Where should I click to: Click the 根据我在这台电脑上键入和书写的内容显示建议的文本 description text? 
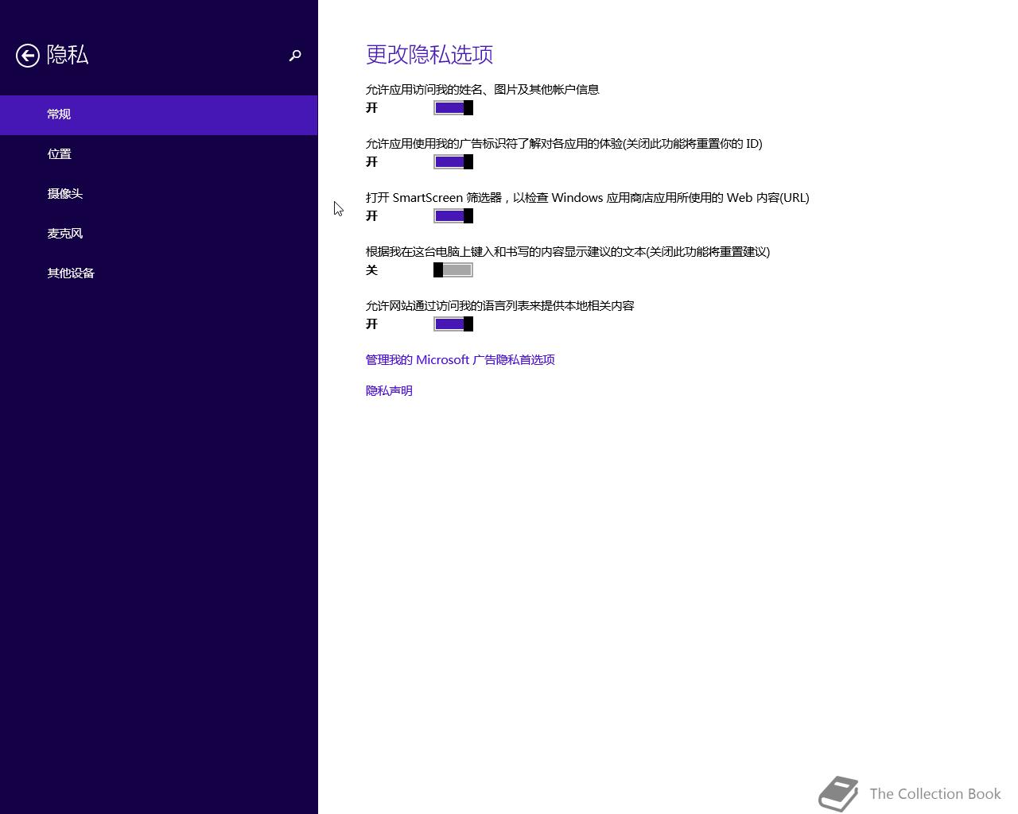point(568,252)
